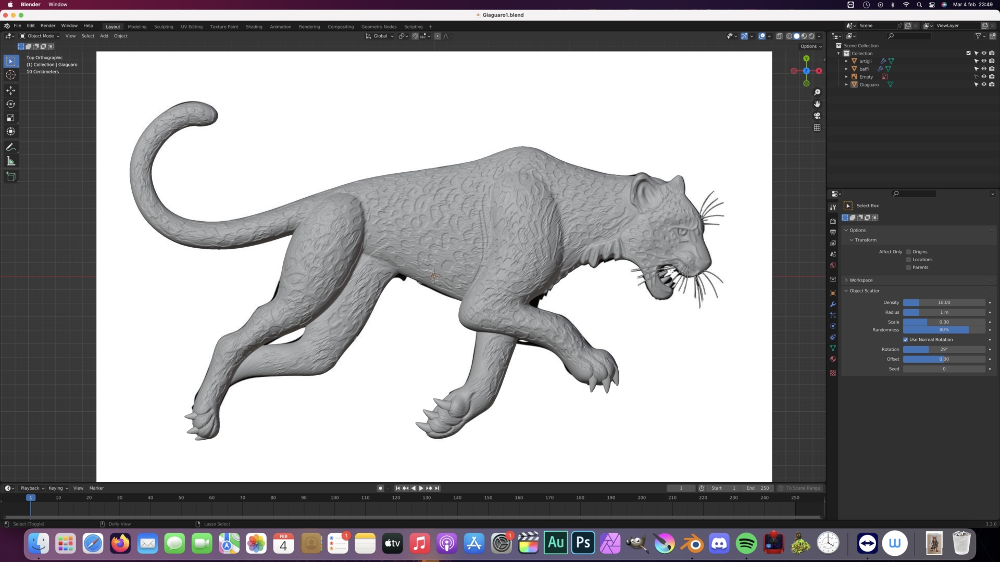
Task: Click the Zoom viewport magnifier icon
Action: coord(817,92)
